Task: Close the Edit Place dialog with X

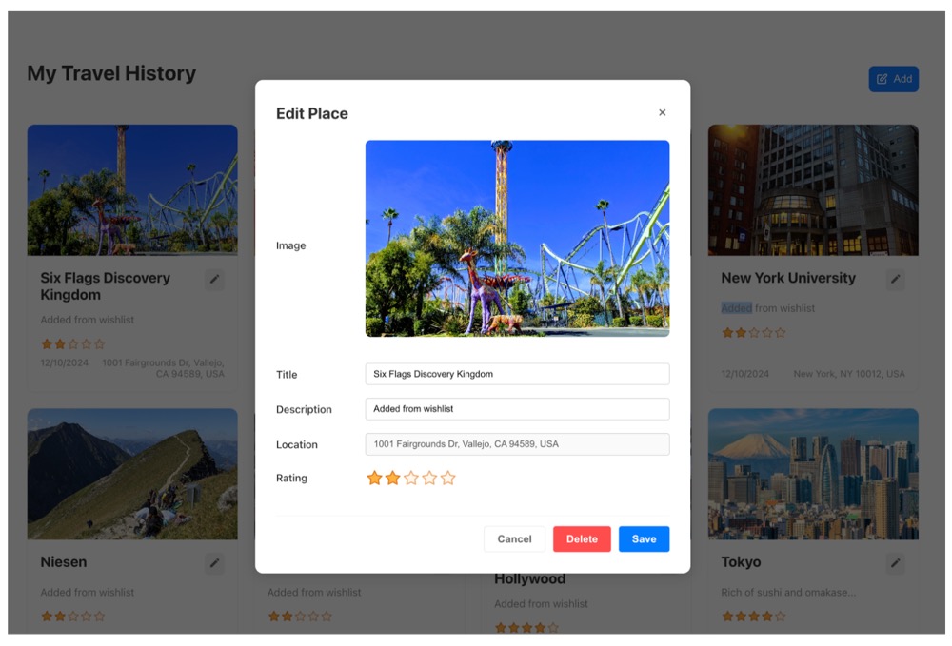Action: pyautogui.click(x=663, y=112)
